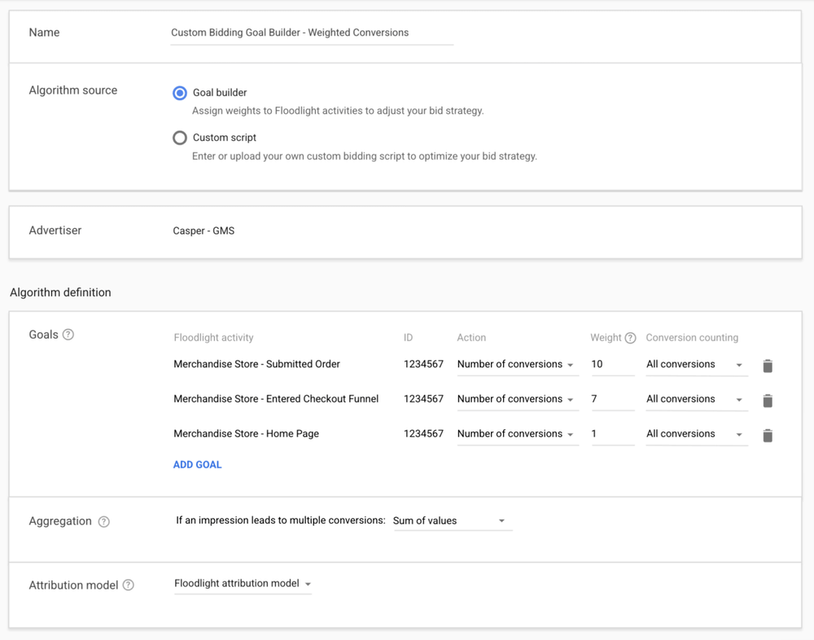Delete the Entered Checkout Funnel goal
Screen dimensions: 814x640
point(767,401)
